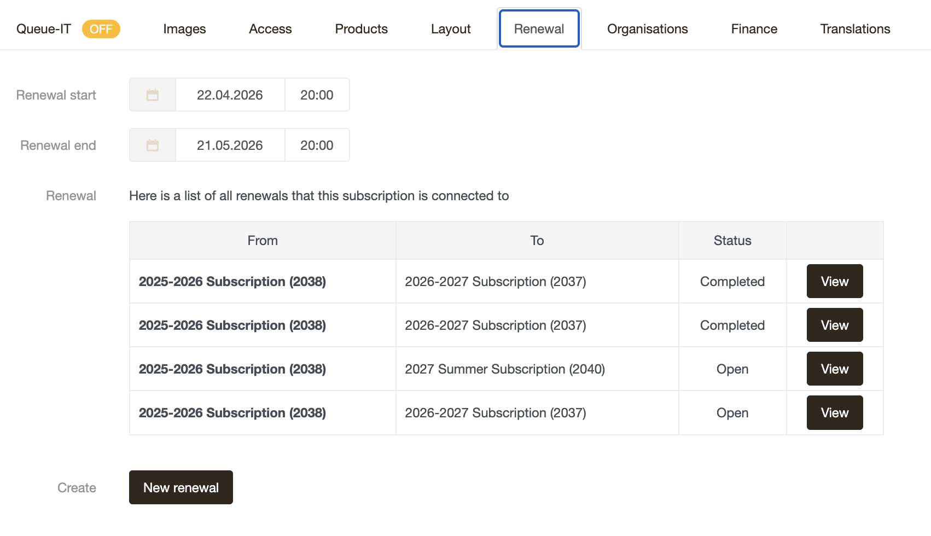Create a New renewal
Viewport: 931px width, 536px height.
181,487
